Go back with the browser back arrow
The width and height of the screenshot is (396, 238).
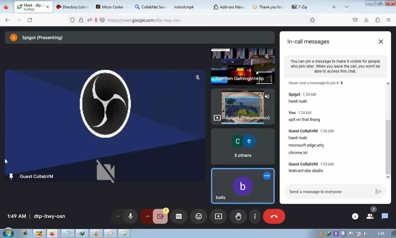(x=7, y=20)
